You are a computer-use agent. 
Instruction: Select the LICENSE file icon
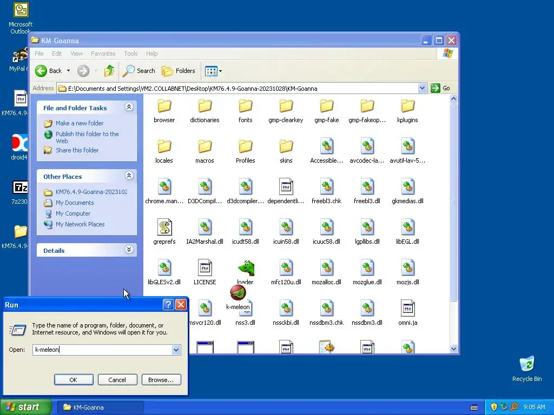click(x=205, y=268)
